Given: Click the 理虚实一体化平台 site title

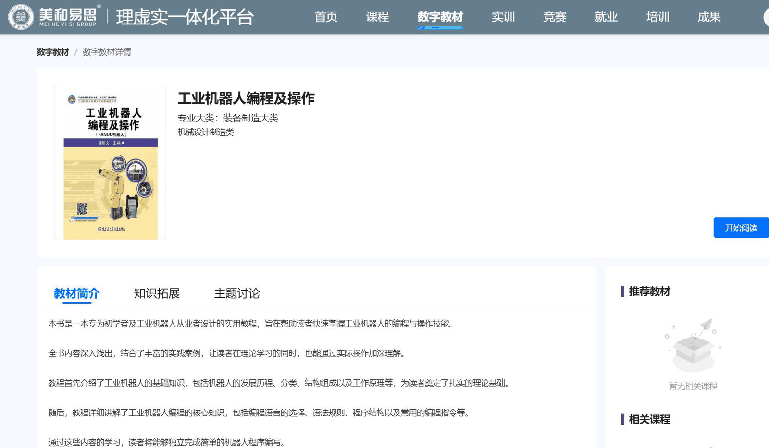Looking at the screenshot, I should [185, 17].
